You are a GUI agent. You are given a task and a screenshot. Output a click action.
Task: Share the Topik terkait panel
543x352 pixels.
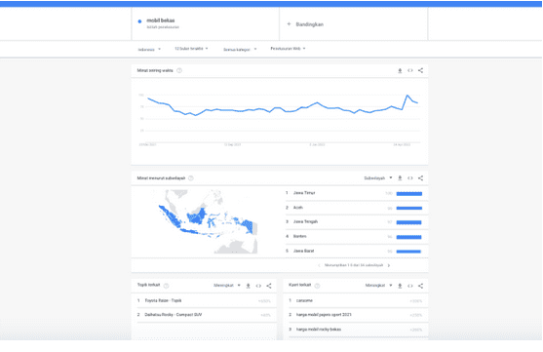[269, 286]
